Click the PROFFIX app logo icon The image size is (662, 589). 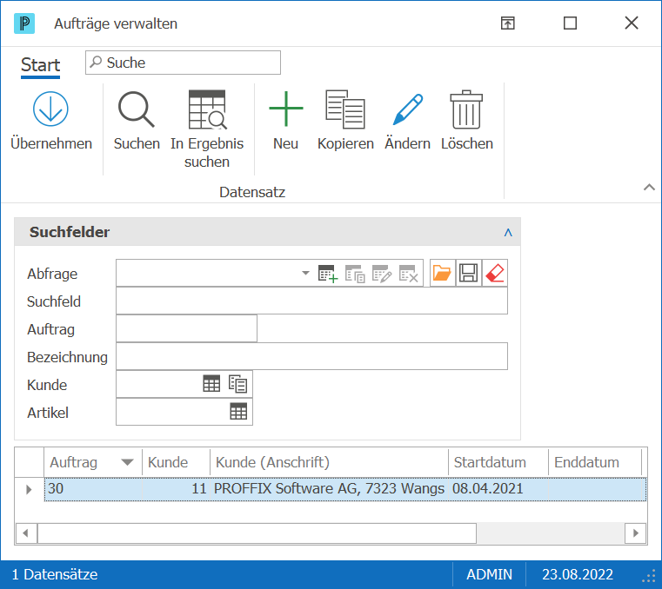coord(24,23)
